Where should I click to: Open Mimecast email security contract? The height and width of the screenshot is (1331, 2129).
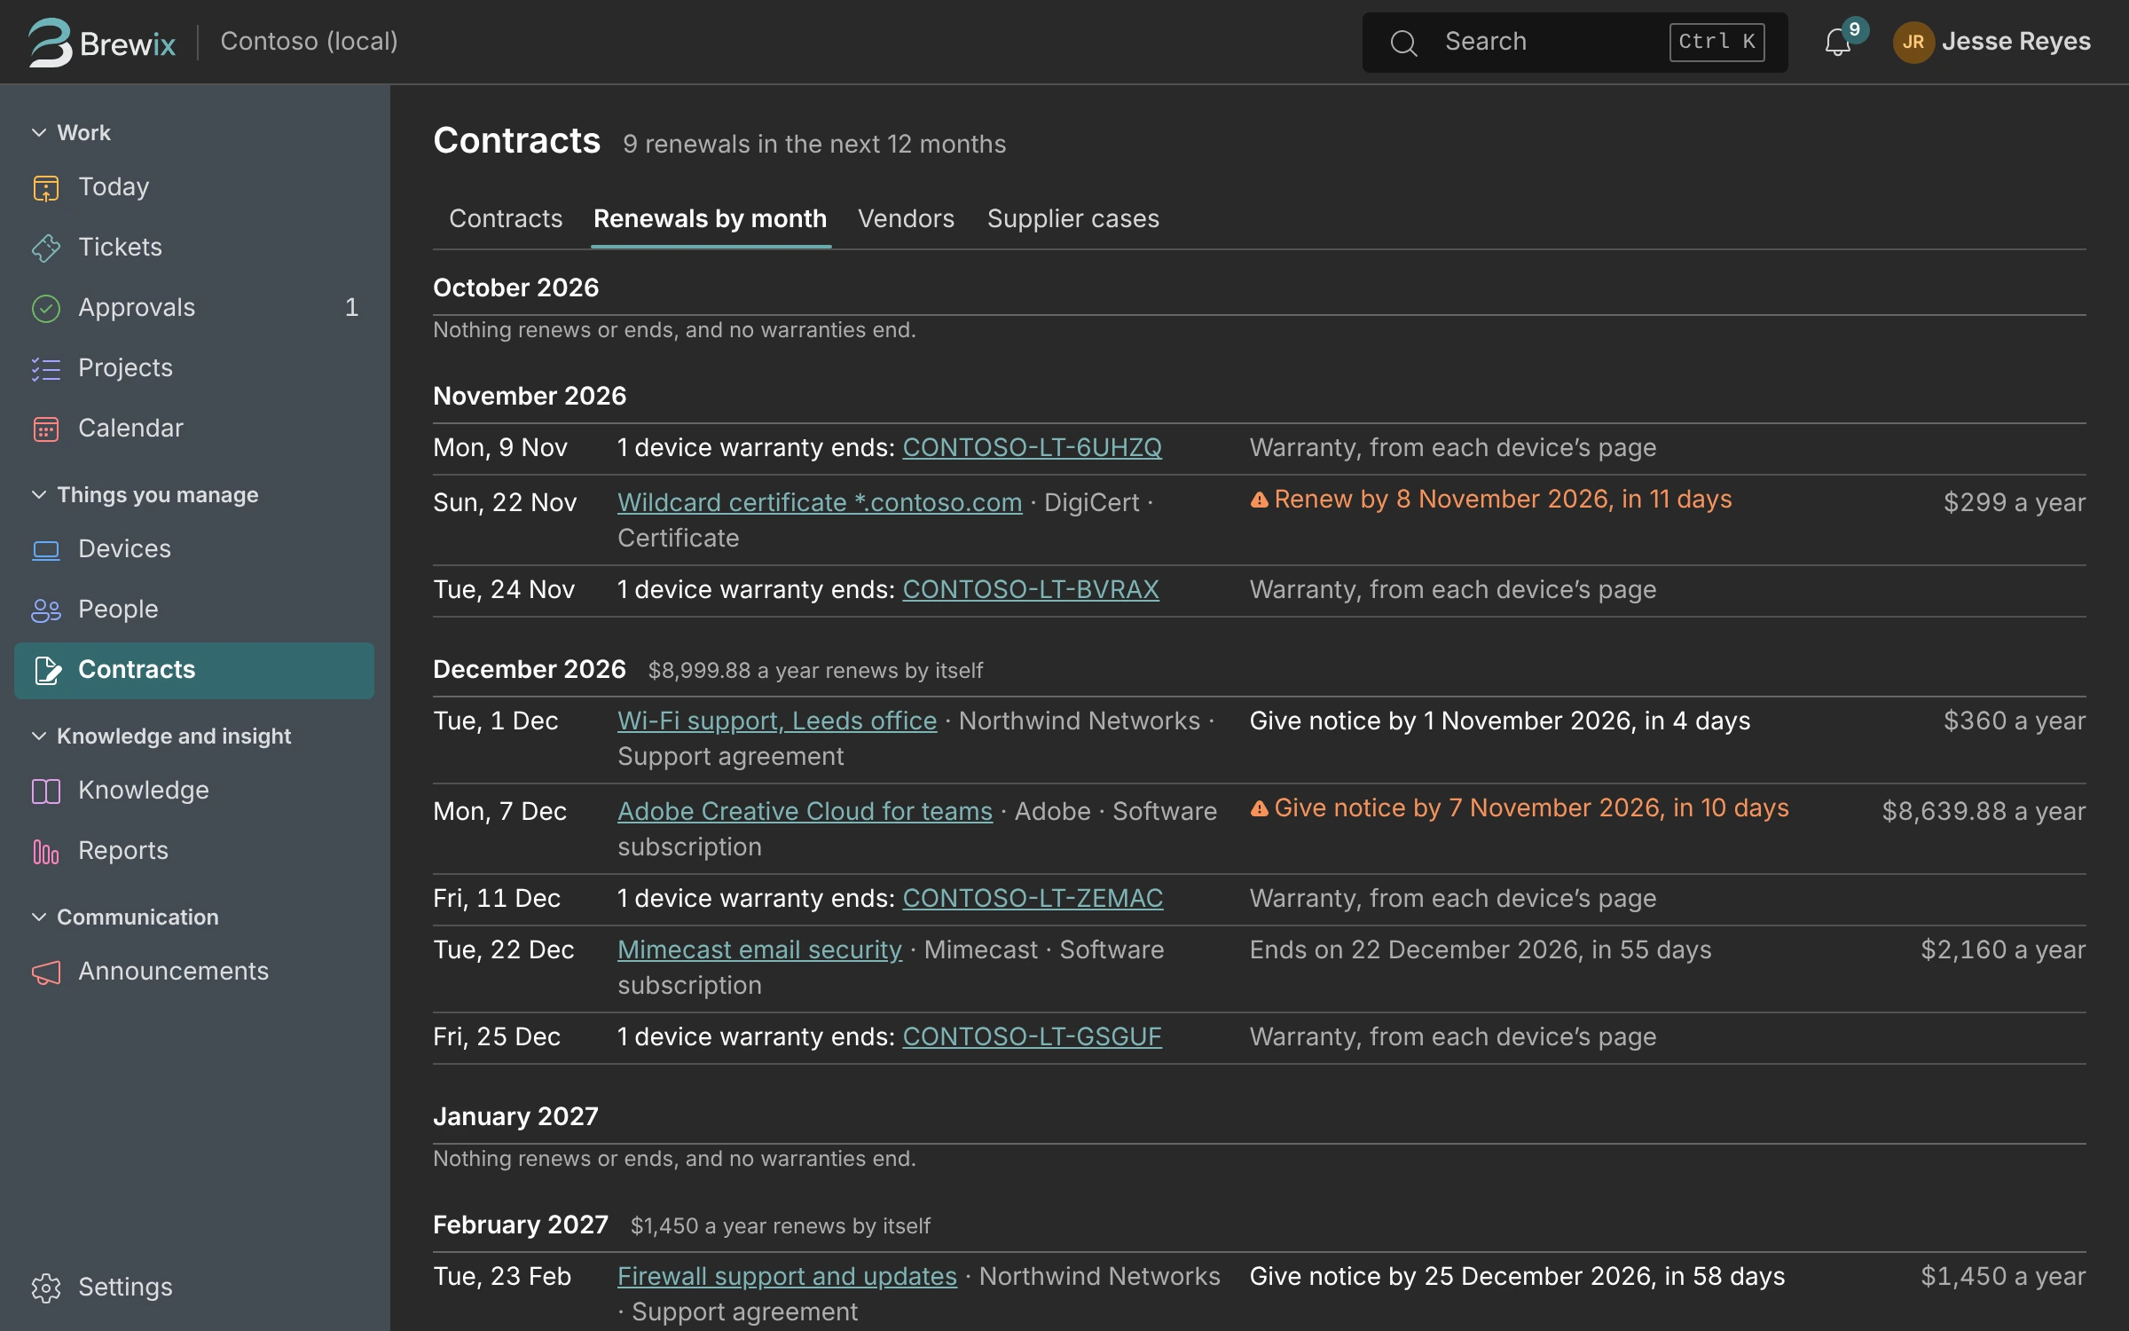759,950
